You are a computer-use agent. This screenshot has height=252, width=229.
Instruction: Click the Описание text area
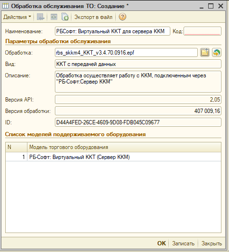(138, 82)
